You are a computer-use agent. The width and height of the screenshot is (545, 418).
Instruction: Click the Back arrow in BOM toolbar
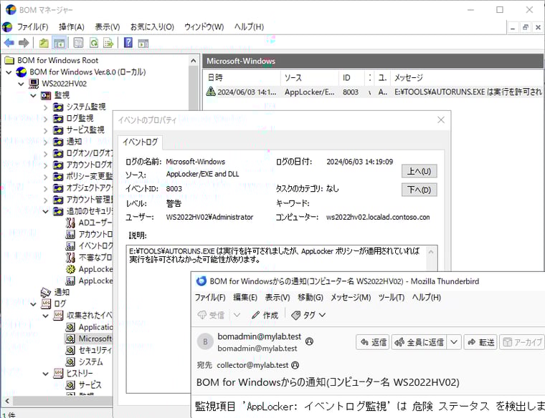point(9,43)
